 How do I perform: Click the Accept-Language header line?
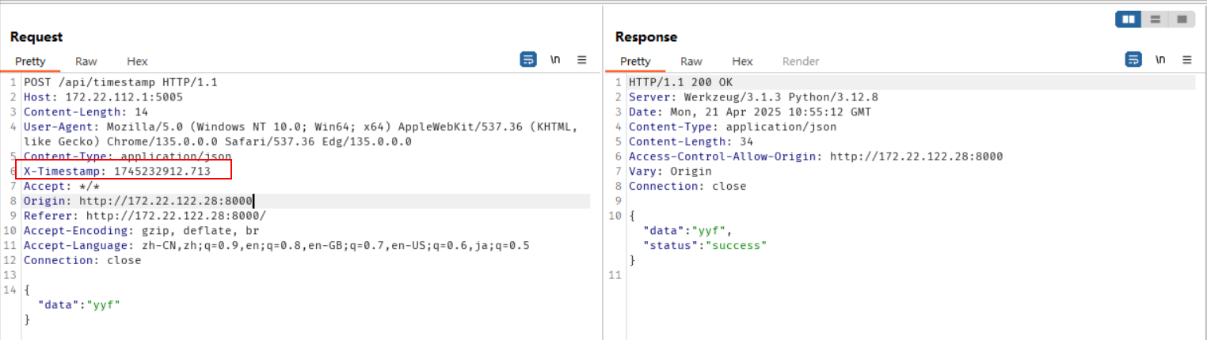276,245
